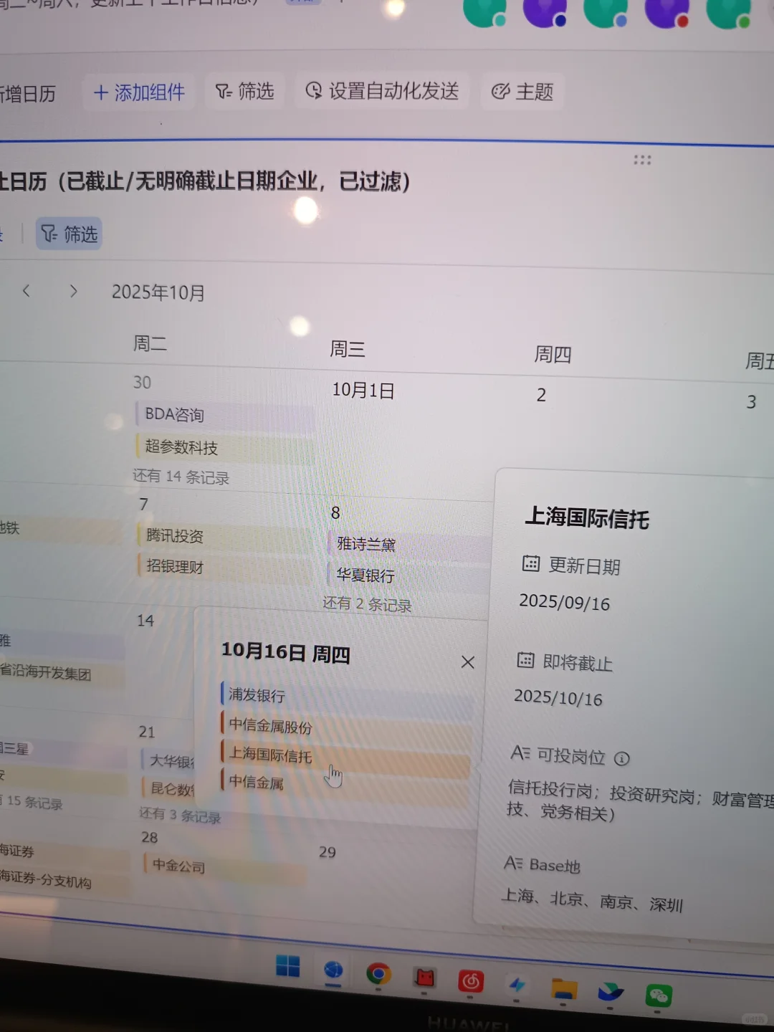774x1032 pixels.
Task: Open the blue lightning app on the taskbar
Action: point(517,985)
